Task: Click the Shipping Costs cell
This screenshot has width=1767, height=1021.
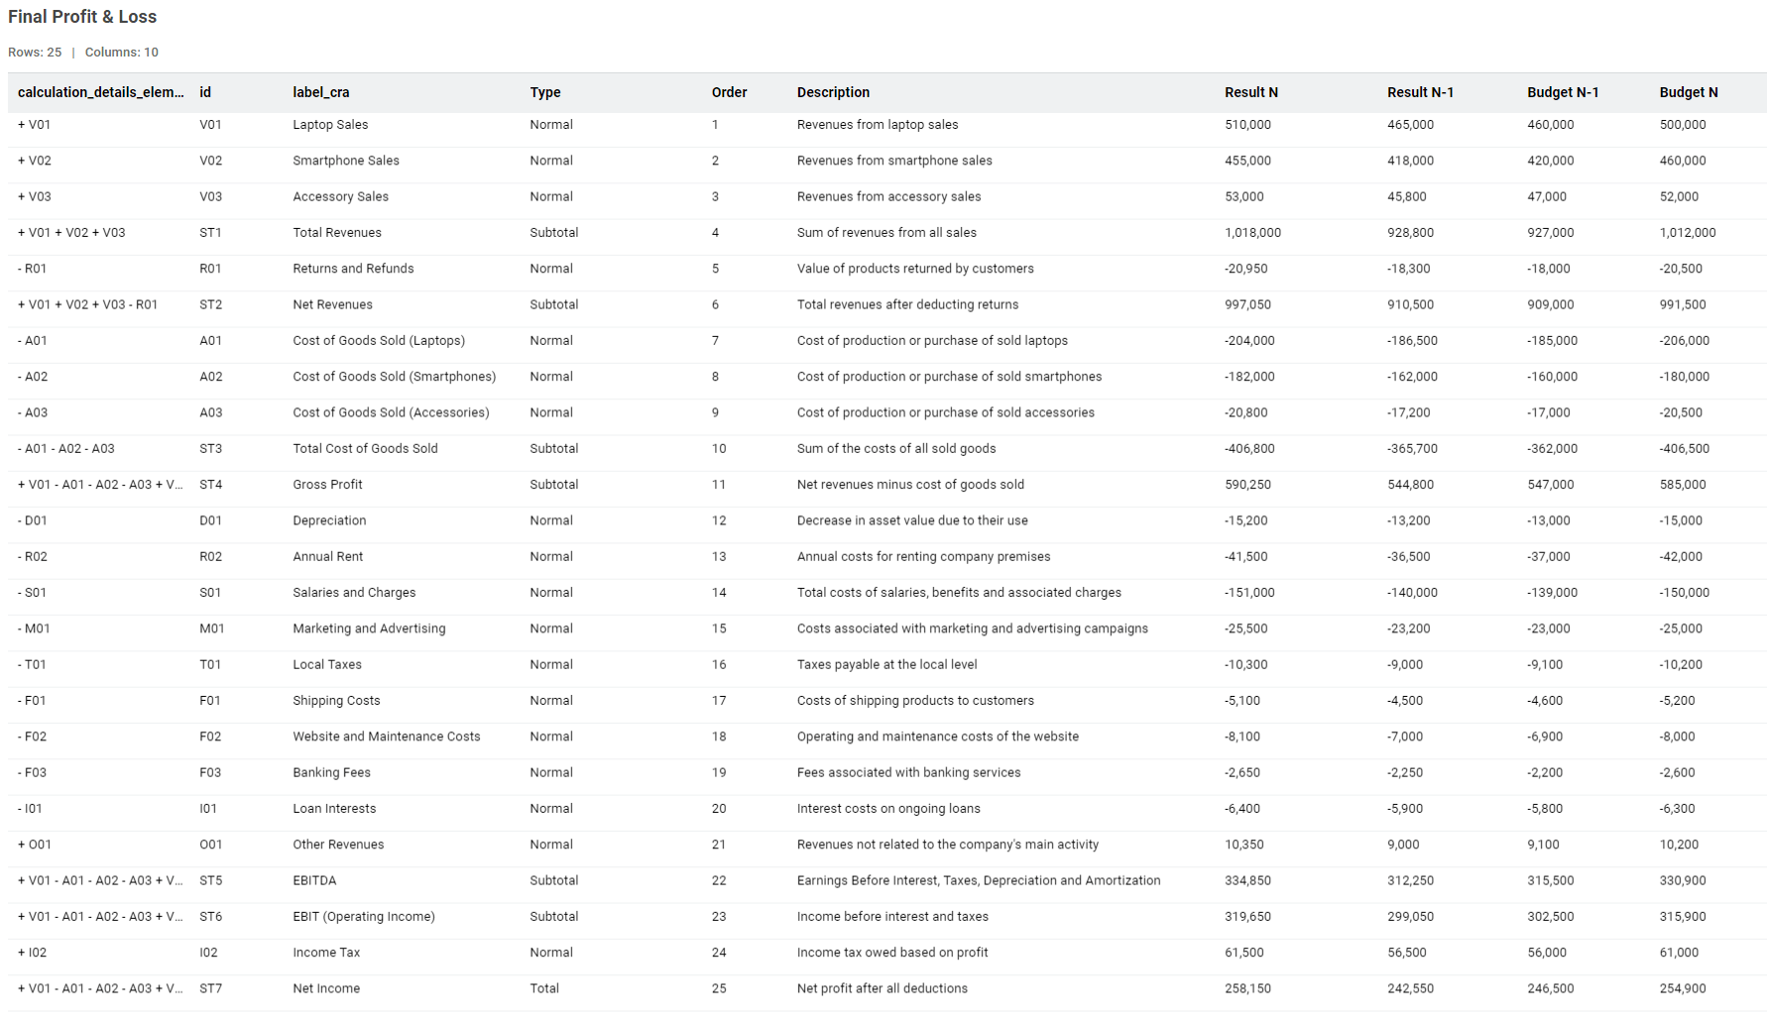Action: point(336,701)
